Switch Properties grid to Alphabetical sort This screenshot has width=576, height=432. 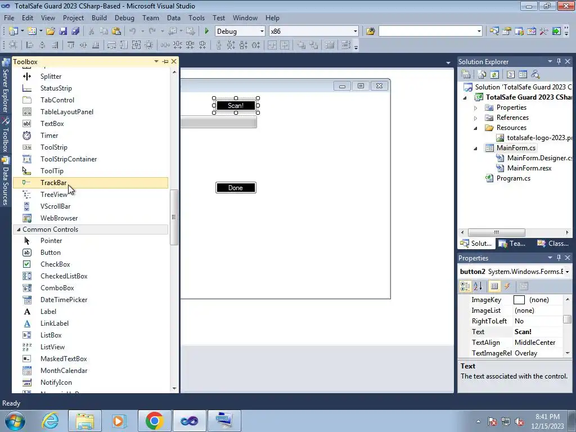478,286
